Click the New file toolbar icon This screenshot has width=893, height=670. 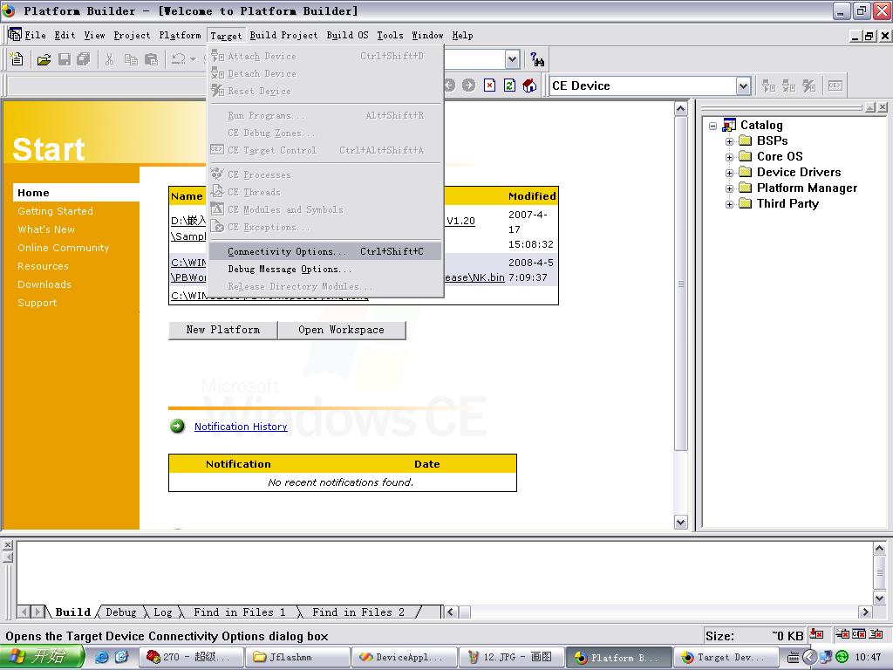(x=17, y=59)
